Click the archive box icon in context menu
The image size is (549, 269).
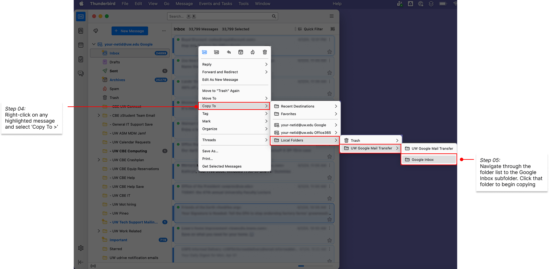coord(241,52)
